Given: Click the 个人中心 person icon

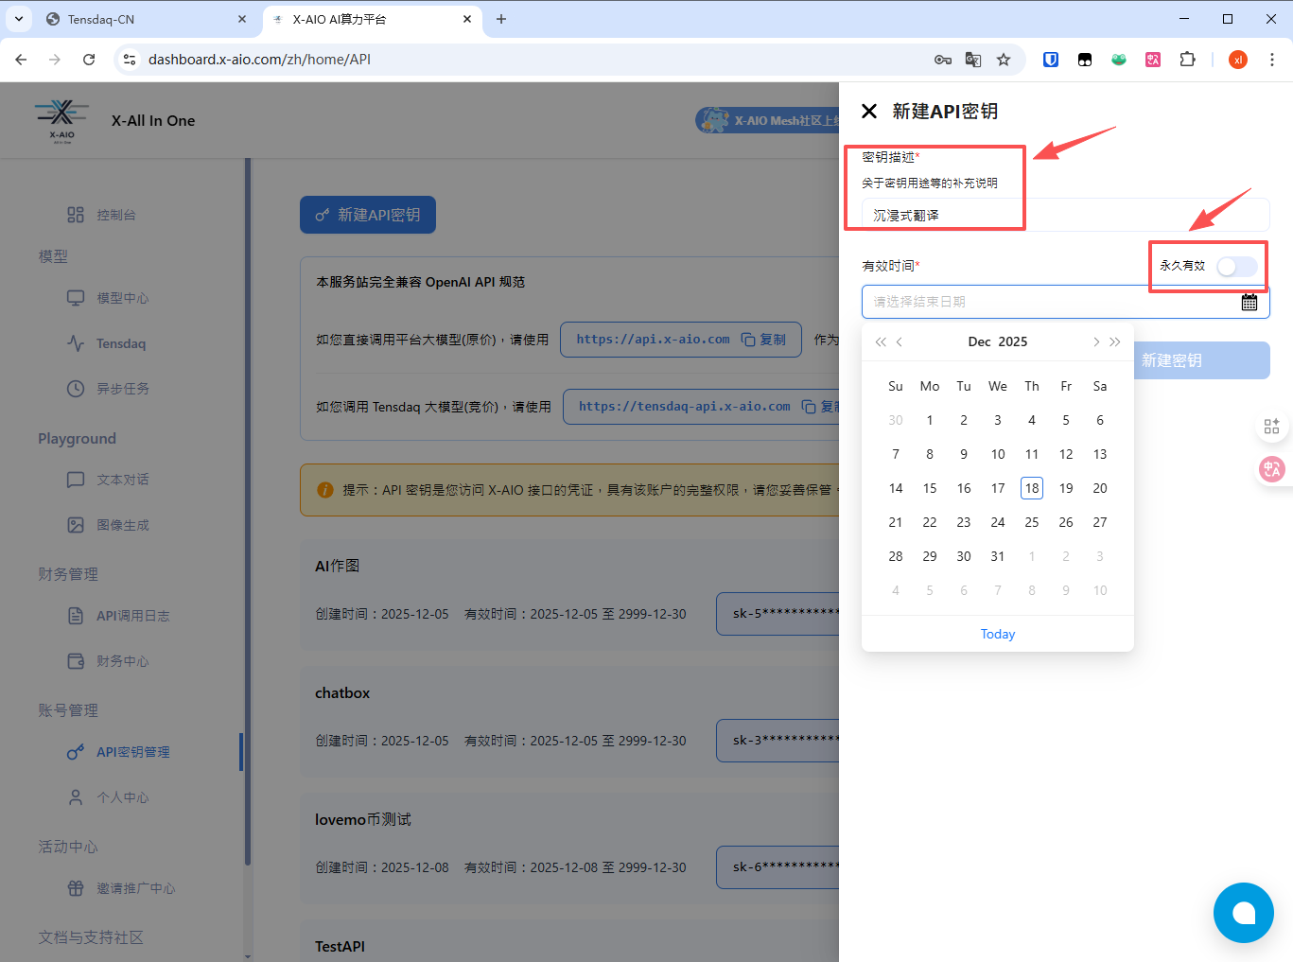Looking at the screenshot, I should point(76,797).
